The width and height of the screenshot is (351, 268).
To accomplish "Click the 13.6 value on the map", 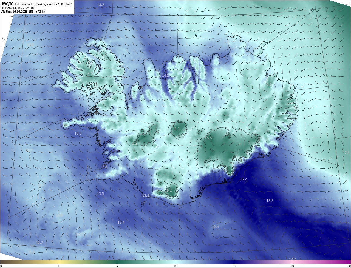I will tap(104, 167).
